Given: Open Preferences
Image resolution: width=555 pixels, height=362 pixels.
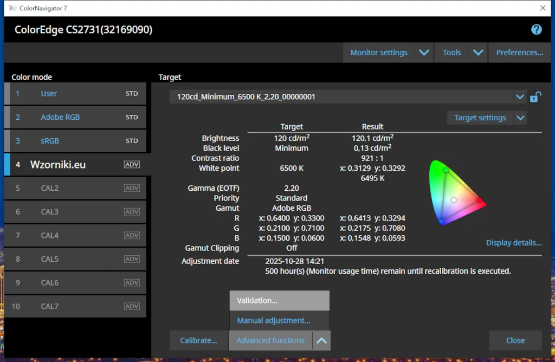Looking at the screenshot, I should [519, 53].
